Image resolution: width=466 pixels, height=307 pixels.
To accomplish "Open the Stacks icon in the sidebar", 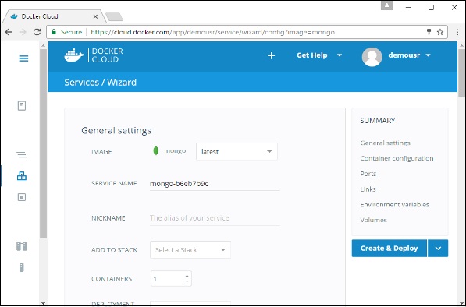I will tap(21, 154).
